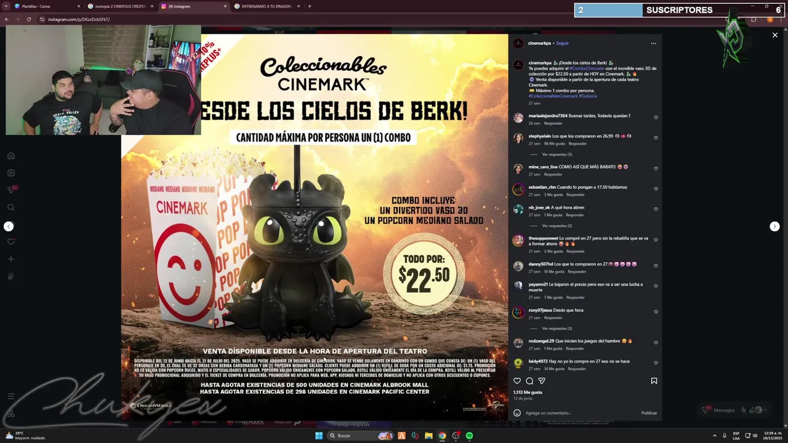788x443 pixels.
Task: Like the cinemarkpa post
Action: pyautogui.click(x=517, y=381)
